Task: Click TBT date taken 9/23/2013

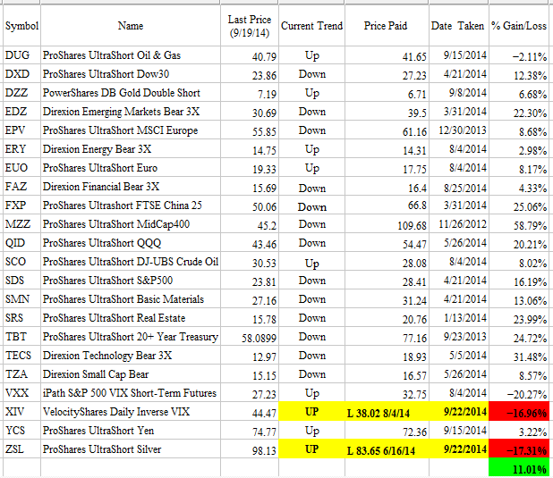Action: (x=459, y=337)
